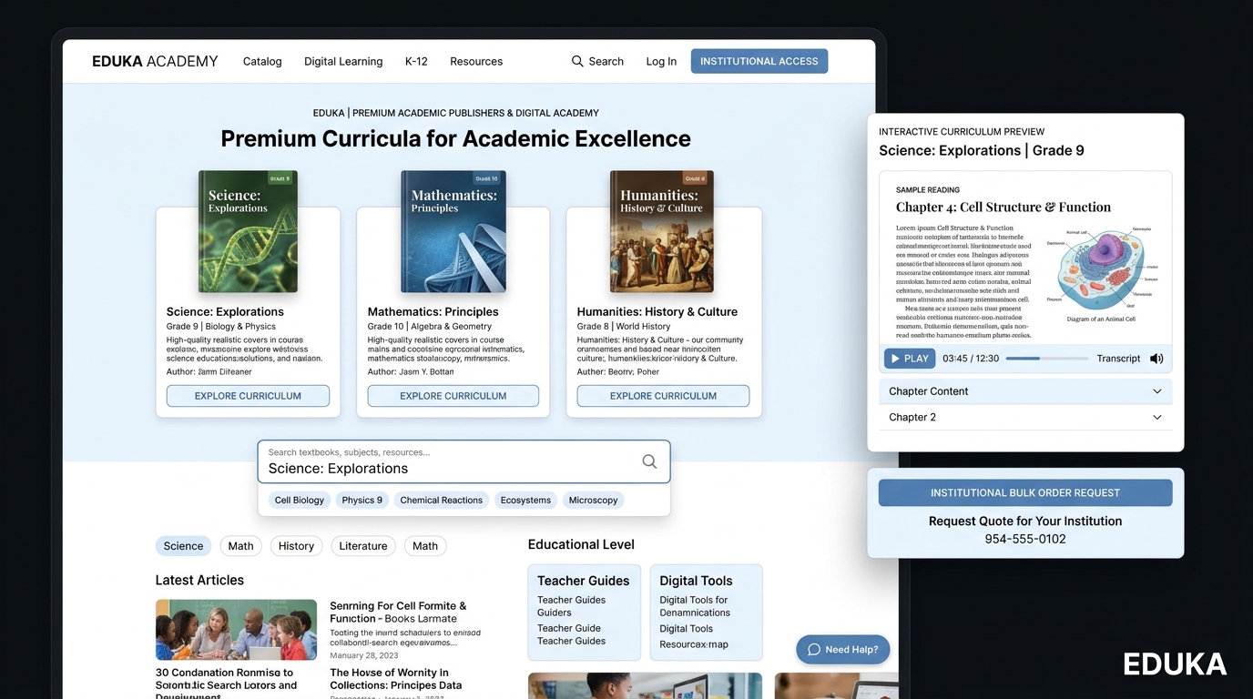Open the Resources menu
Viewport: 1253px width, 699px height.
click(x=476, y=61)
